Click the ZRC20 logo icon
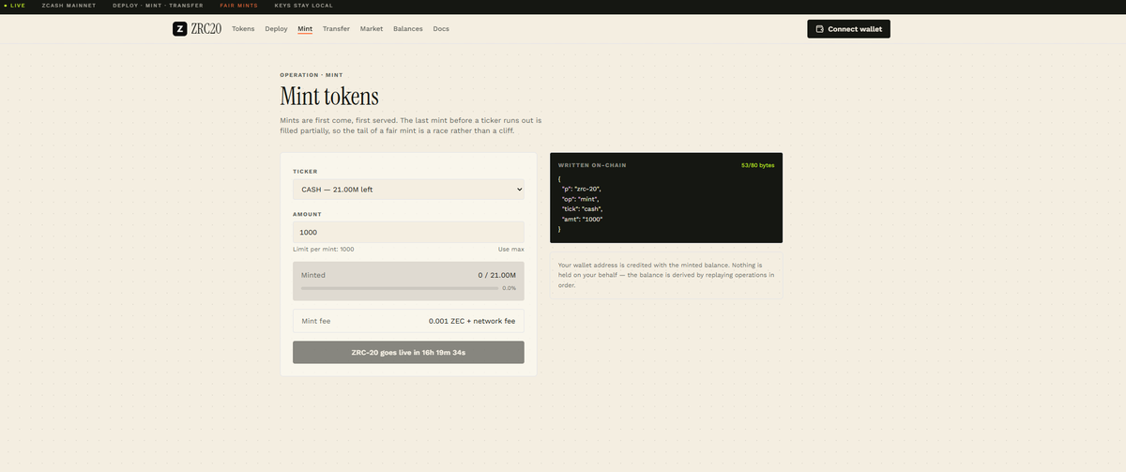This screenshot has width=1126, height=472. 180,29
